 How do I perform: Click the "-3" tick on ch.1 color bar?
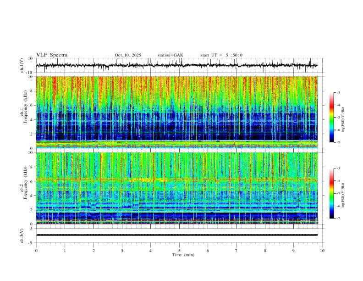pyautogui.click(x=338, y=92)
